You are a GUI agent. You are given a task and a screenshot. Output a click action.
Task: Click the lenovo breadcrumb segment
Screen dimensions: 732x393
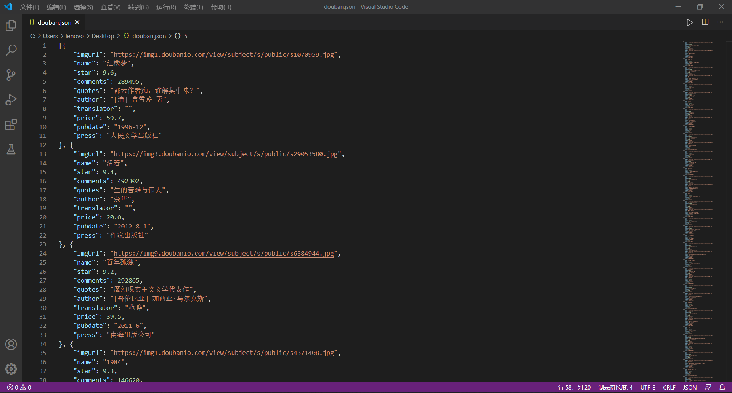tap(75, 36)
